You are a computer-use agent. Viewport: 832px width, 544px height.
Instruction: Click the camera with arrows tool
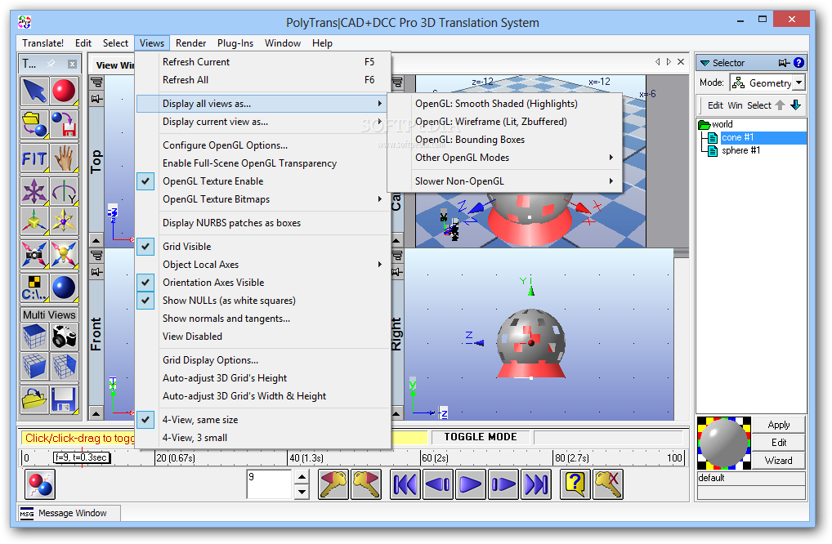coord(34,254)
